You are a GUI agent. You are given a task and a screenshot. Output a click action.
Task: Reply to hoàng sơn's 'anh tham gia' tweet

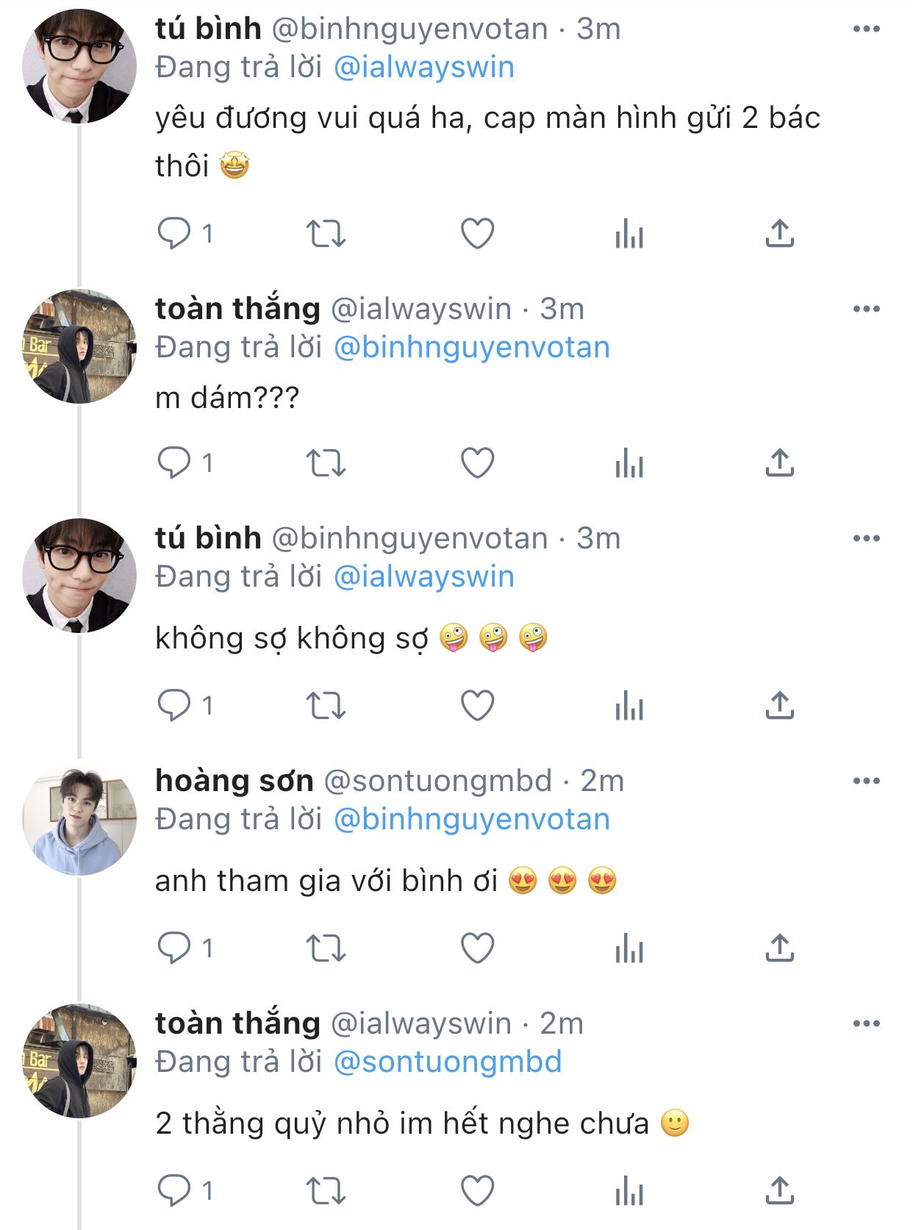coord(174,949)
